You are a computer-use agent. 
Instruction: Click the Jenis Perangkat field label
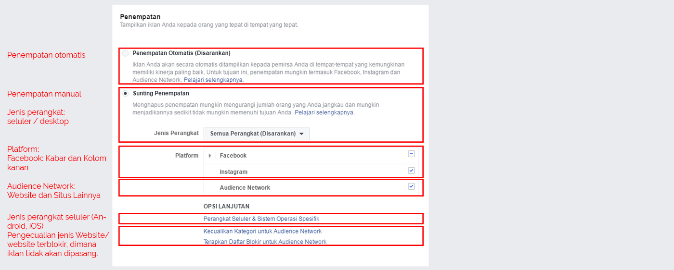(x=176, y=133)
